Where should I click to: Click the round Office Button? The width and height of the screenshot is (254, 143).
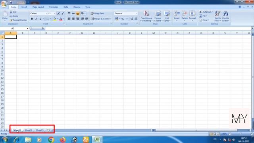(x=4, y=4)
